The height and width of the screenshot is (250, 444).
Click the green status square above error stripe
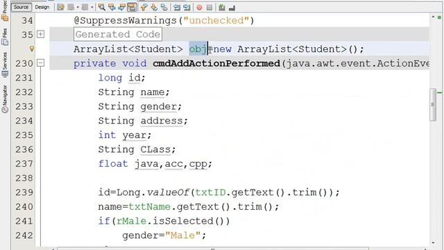(439, 17)
